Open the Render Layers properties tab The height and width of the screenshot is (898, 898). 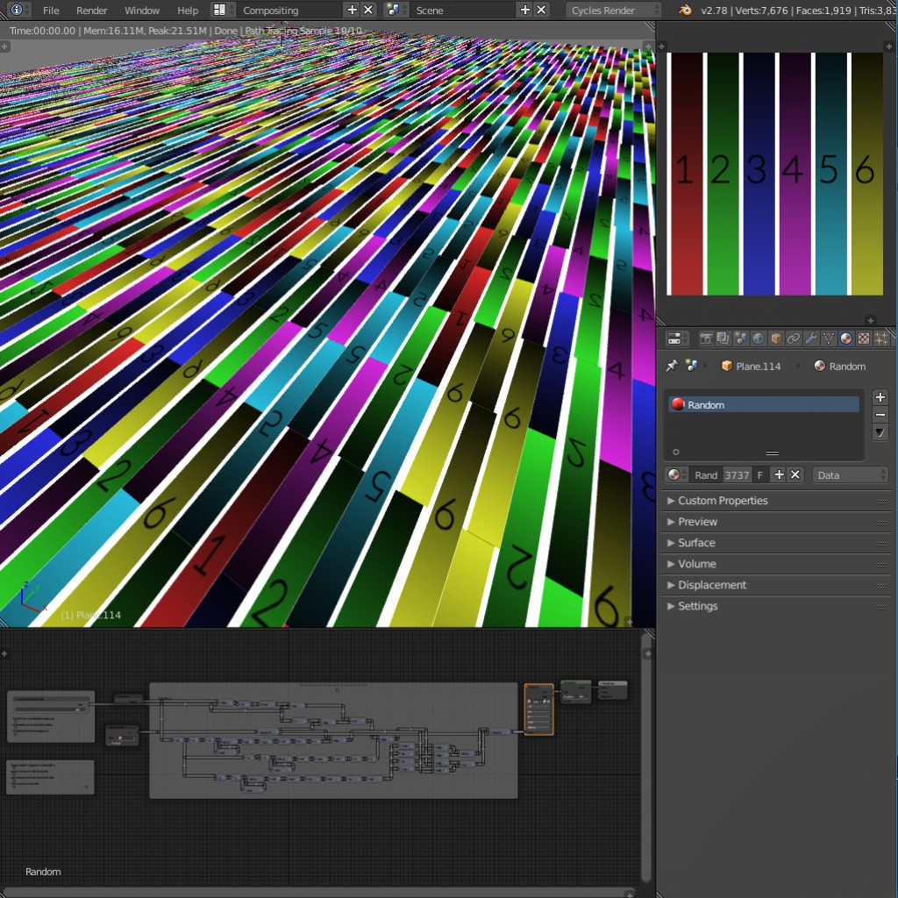(x=722, y=339)
